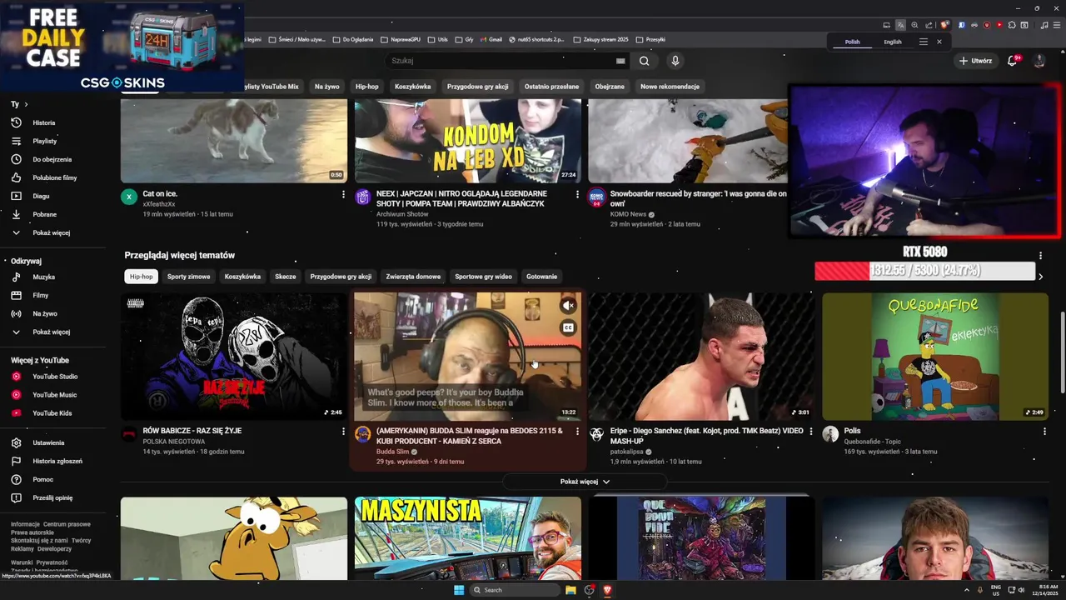
Task: Click the RTX 5080 goal progress bar
Action: pos(924,271)
